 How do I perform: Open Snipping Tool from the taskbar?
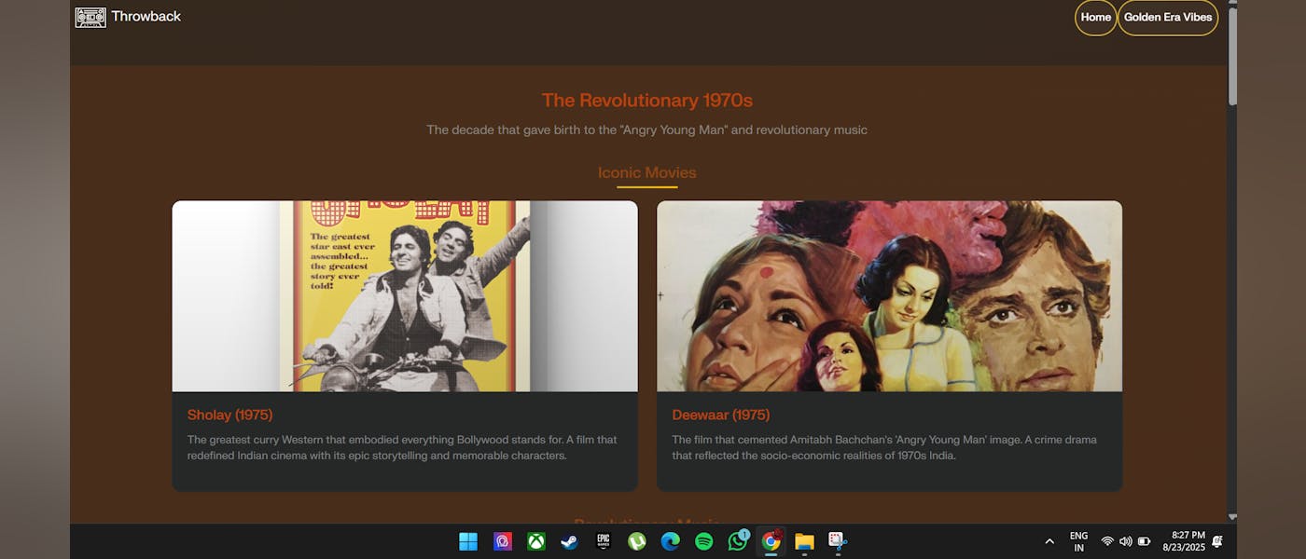(x=837, y=541)
